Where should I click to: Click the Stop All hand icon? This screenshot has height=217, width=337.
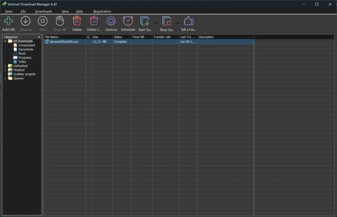coord(60,21)
